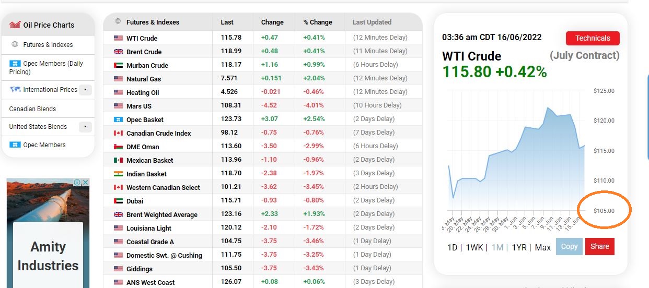Expand the United States Blends dropdown arrow

pos(86,127)
